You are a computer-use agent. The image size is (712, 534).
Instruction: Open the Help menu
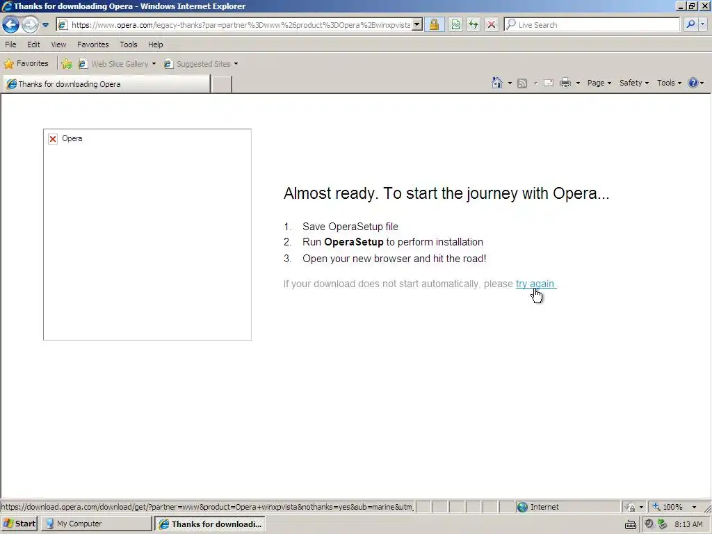pos(155,44)
